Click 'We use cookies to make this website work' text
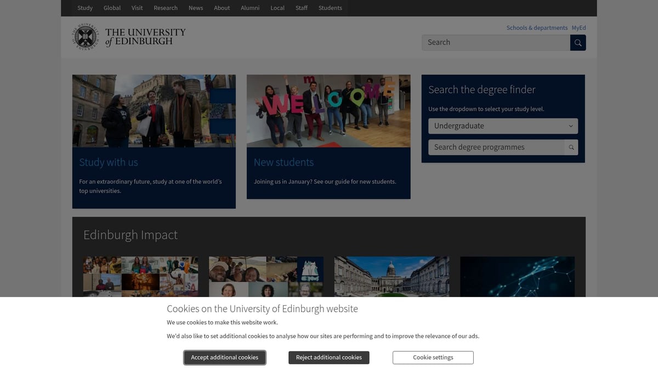The height and width of the screenshot is (370, 658). [x=223, y=322]
